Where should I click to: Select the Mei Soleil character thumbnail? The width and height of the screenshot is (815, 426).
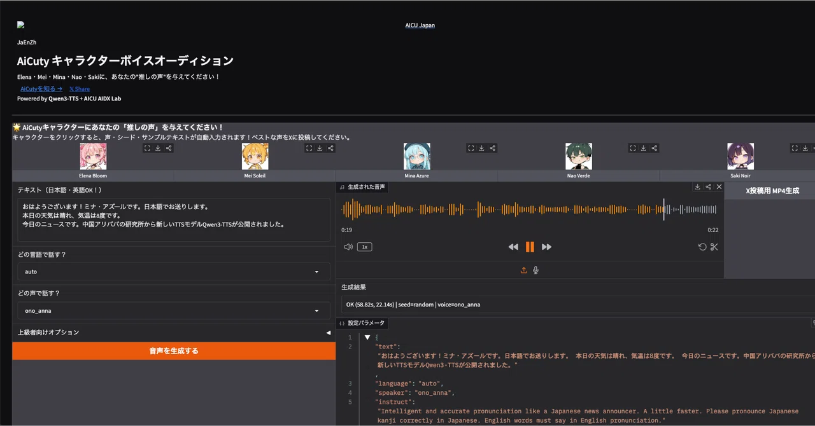click(255, 156)
